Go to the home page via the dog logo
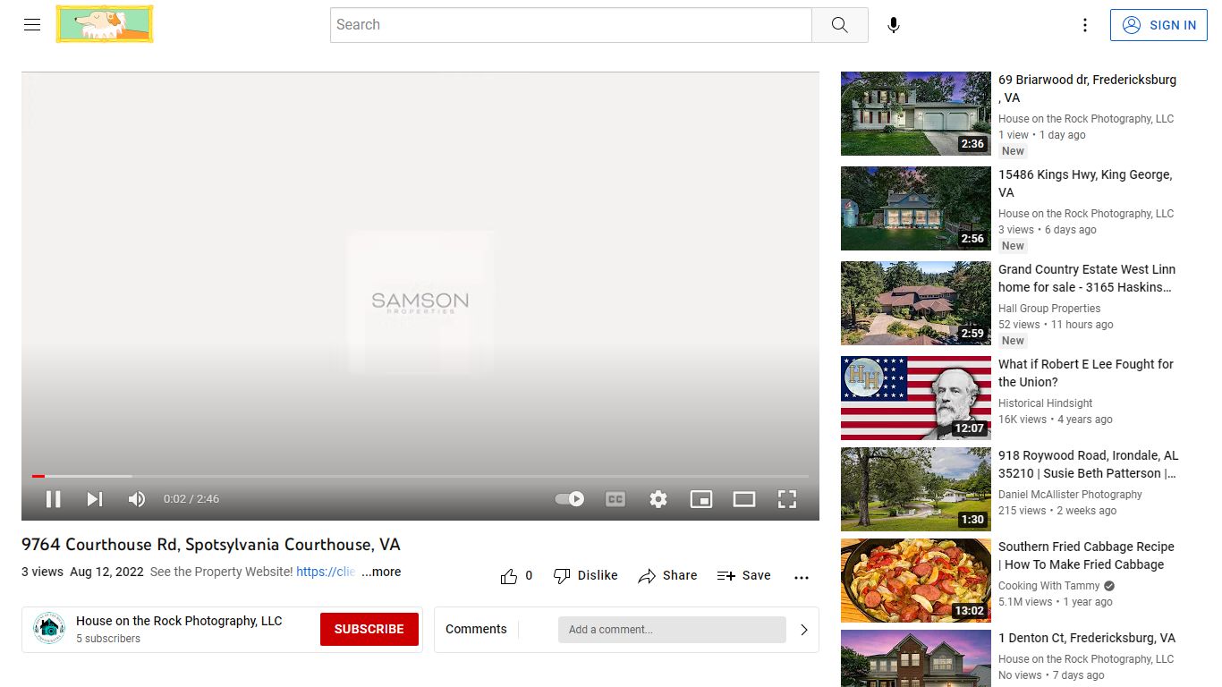1222x687 pixels. [105, 24]
